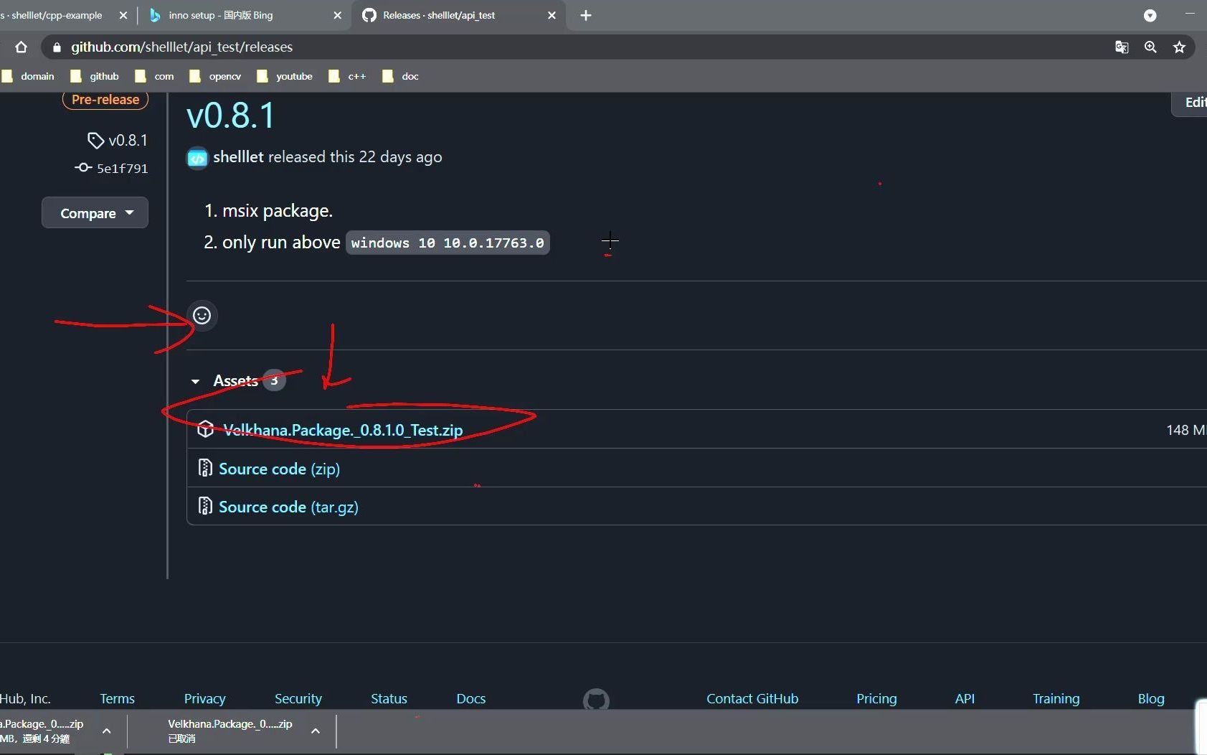
Task: Open the Blog footer link
Action: pyautogui.click(x=1151, y=698)
